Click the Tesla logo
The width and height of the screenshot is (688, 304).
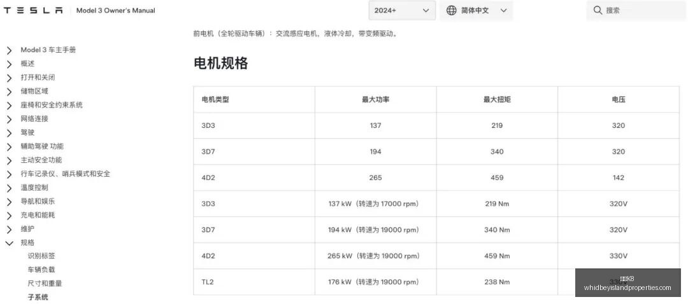(33, 11)
